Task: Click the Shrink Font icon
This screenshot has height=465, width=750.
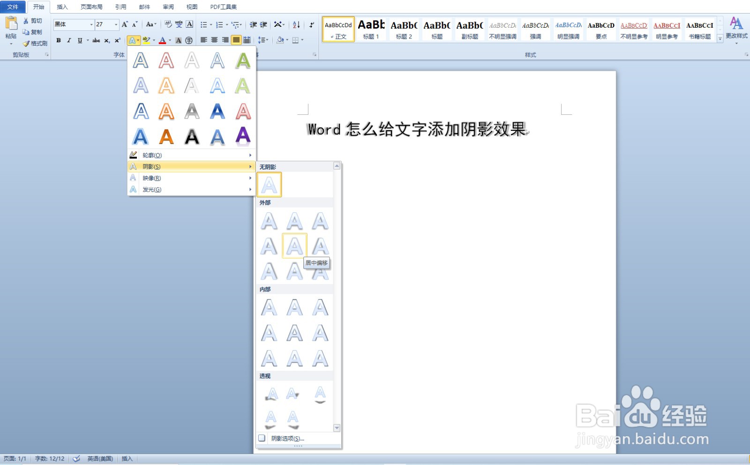Action: (135, 24)
